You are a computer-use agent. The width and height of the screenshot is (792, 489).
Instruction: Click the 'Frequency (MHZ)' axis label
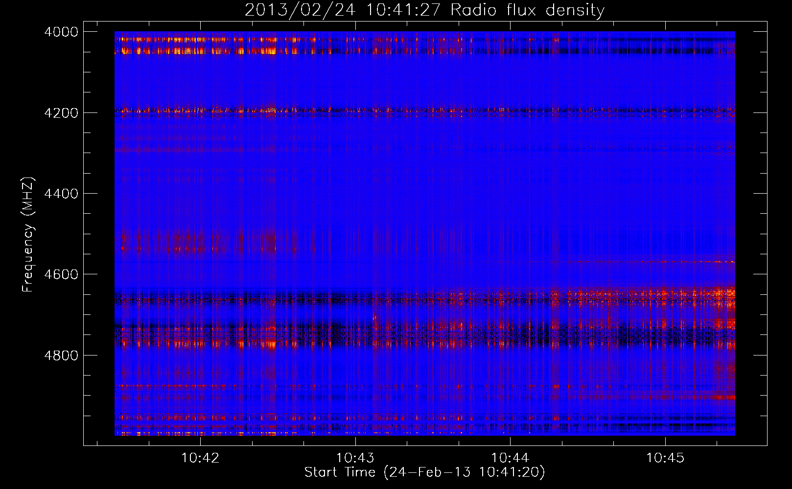click(28, 234)
